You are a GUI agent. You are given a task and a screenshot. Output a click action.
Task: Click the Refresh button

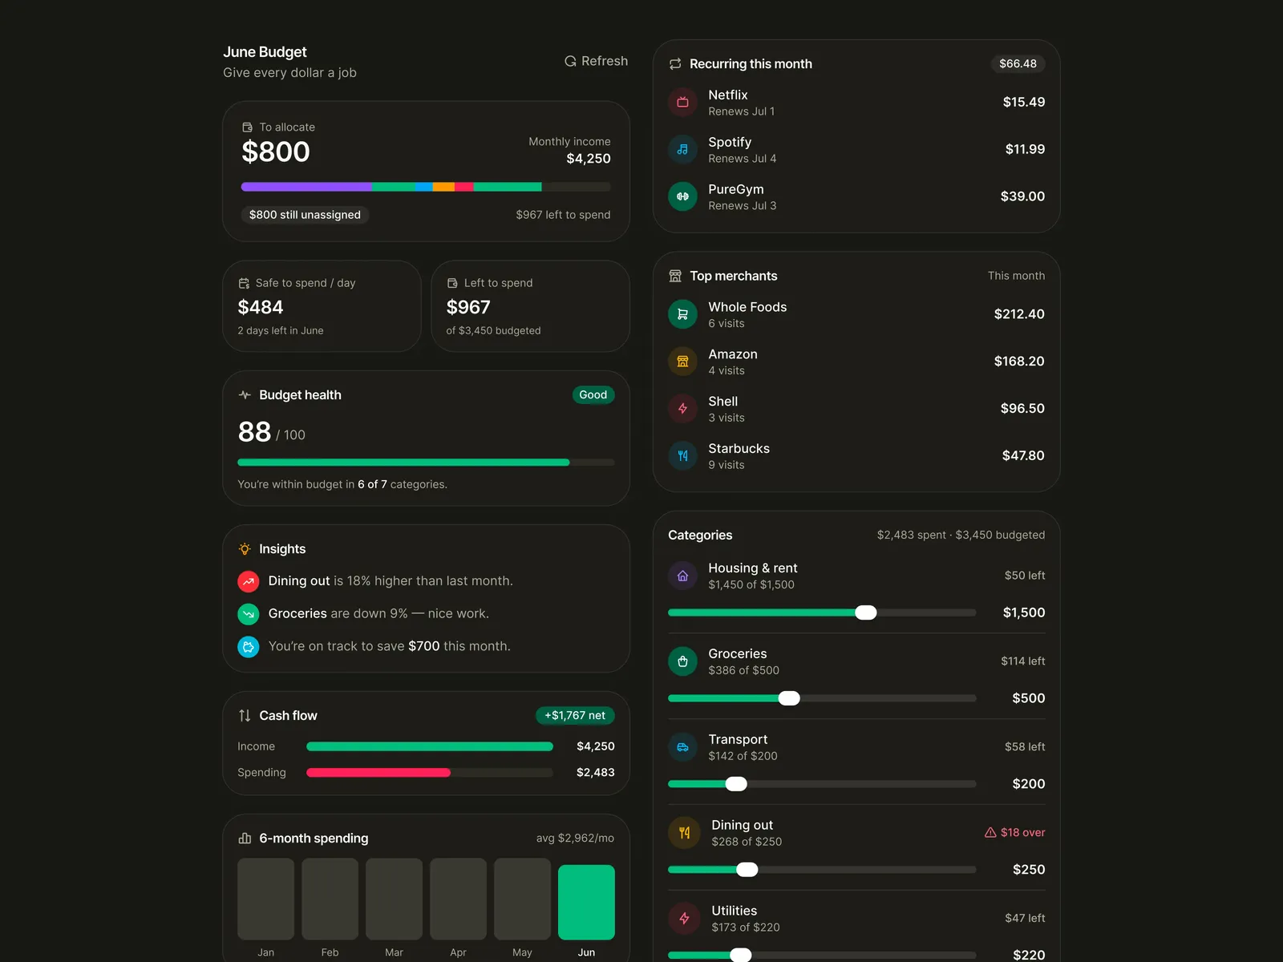596,61
